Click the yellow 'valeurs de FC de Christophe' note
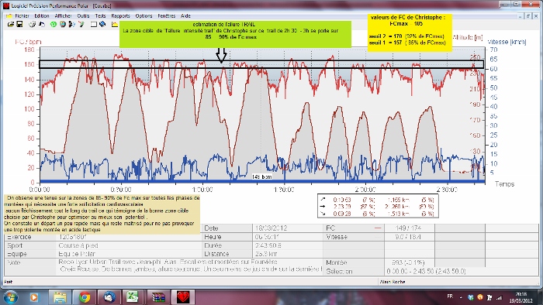543x305 pixels. [x=410, y=33]
